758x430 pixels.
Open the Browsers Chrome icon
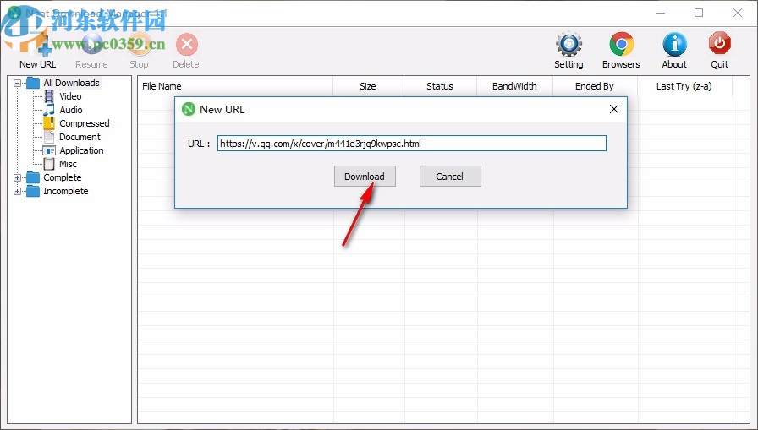tap(621, 45)
